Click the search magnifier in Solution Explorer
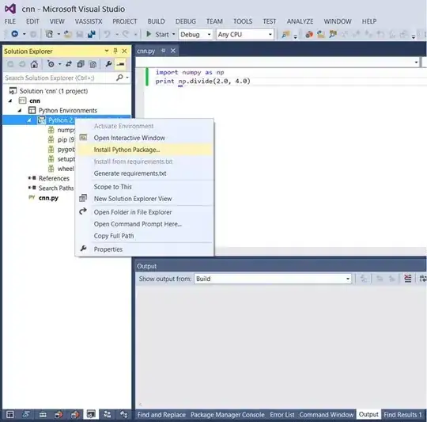Screen dimensions: 427x422 (x=119, y=78)
